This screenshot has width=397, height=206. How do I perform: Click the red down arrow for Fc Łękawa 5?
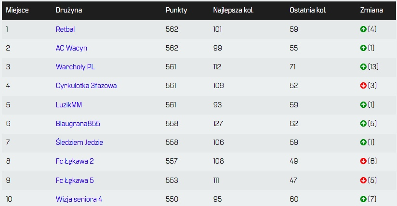click(363, 180)
